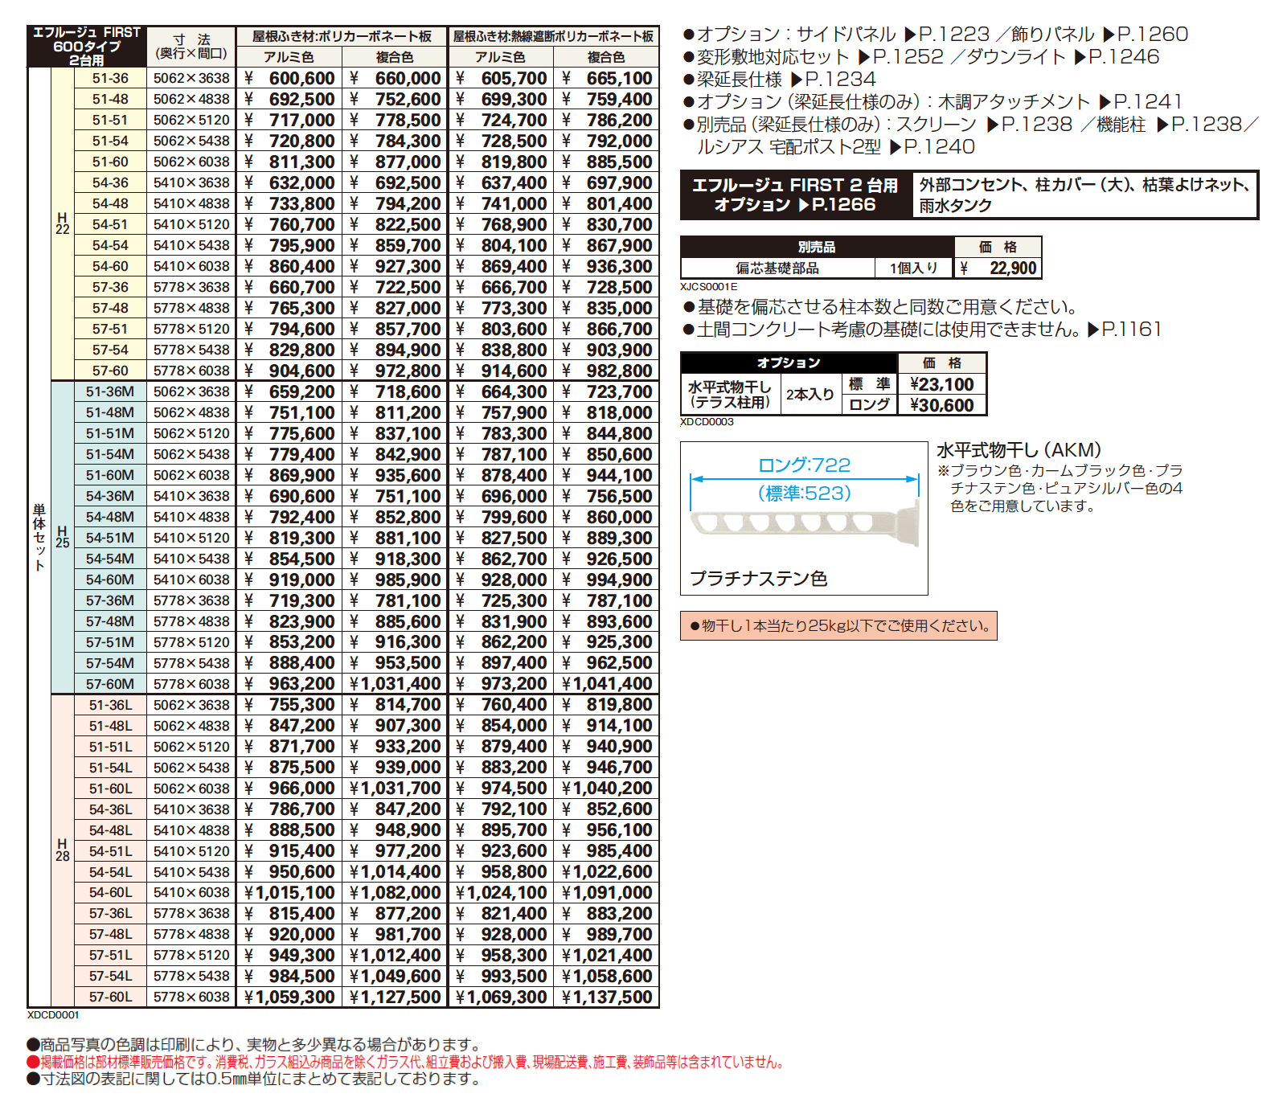Open page reference P.1240 宅配ポスト
The image size is (1283, 1106).
(x=933, y=146)
